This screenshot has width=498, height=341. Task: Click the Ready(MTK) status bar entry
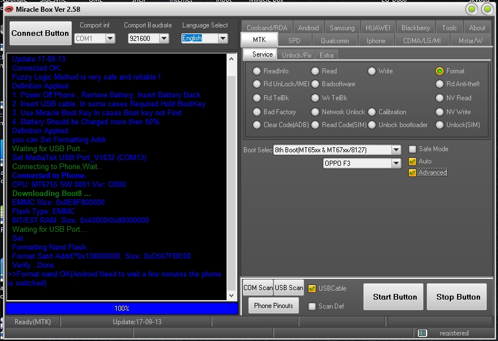(33, 322)
